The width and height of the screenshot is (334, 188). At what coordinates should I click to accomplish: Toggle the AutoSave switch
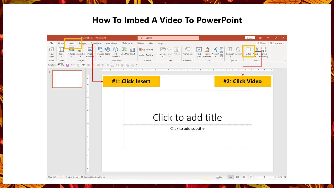[x=61, y=65]
